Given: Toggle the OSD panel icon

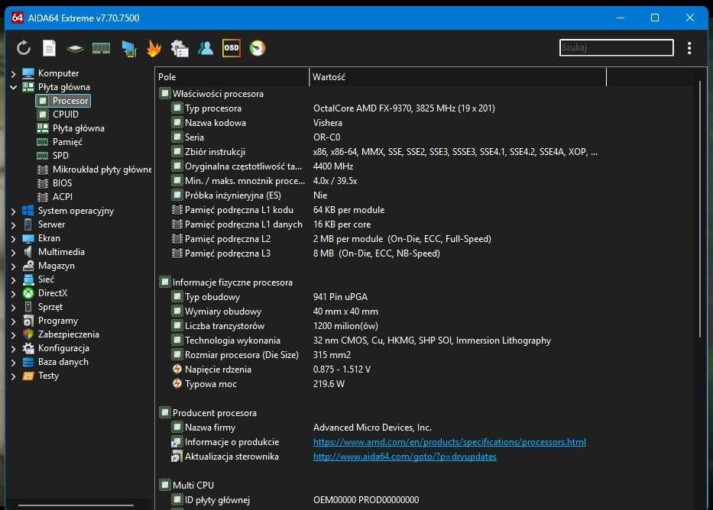Looking at the screenshot, I should pos(232,47).
